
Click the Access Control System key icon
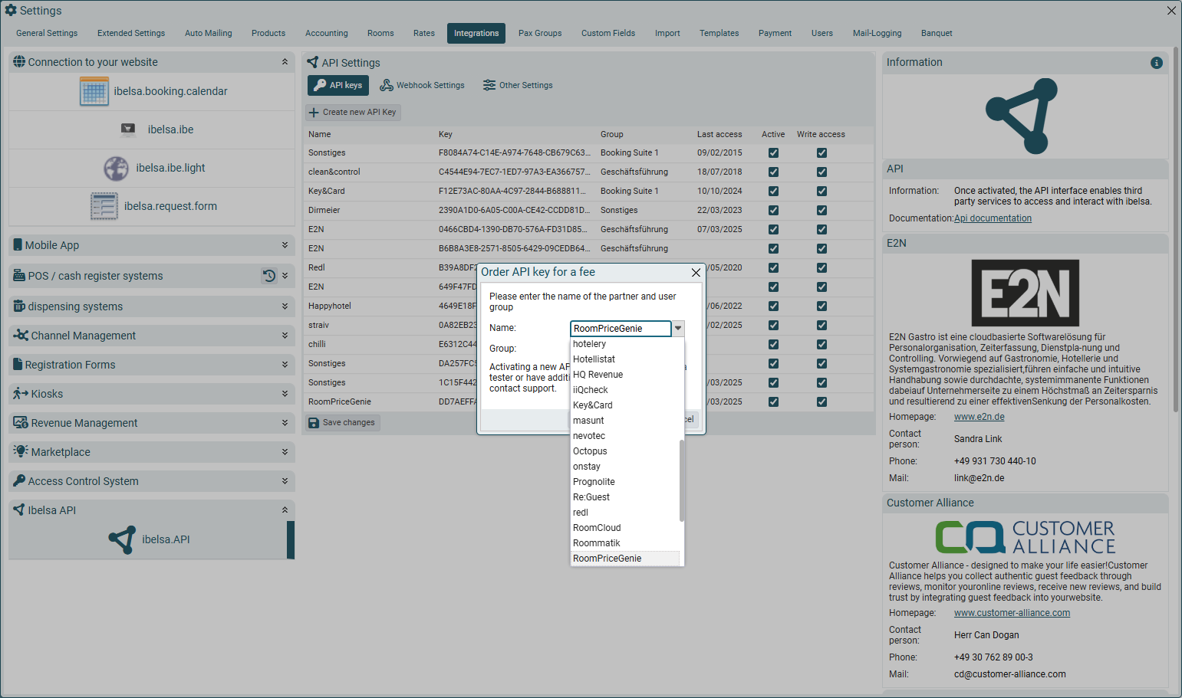[20, 480]
